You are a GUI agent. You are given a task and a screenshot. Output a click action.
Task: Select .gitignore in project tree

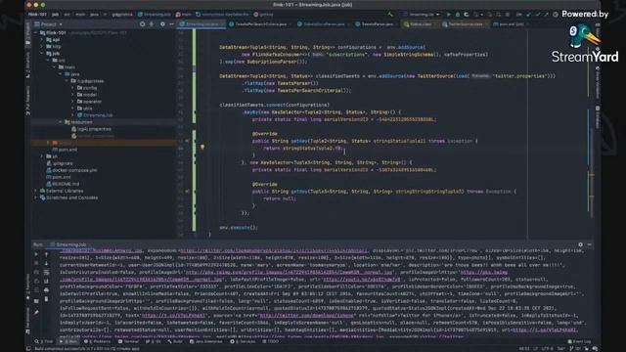coord(60,163)
